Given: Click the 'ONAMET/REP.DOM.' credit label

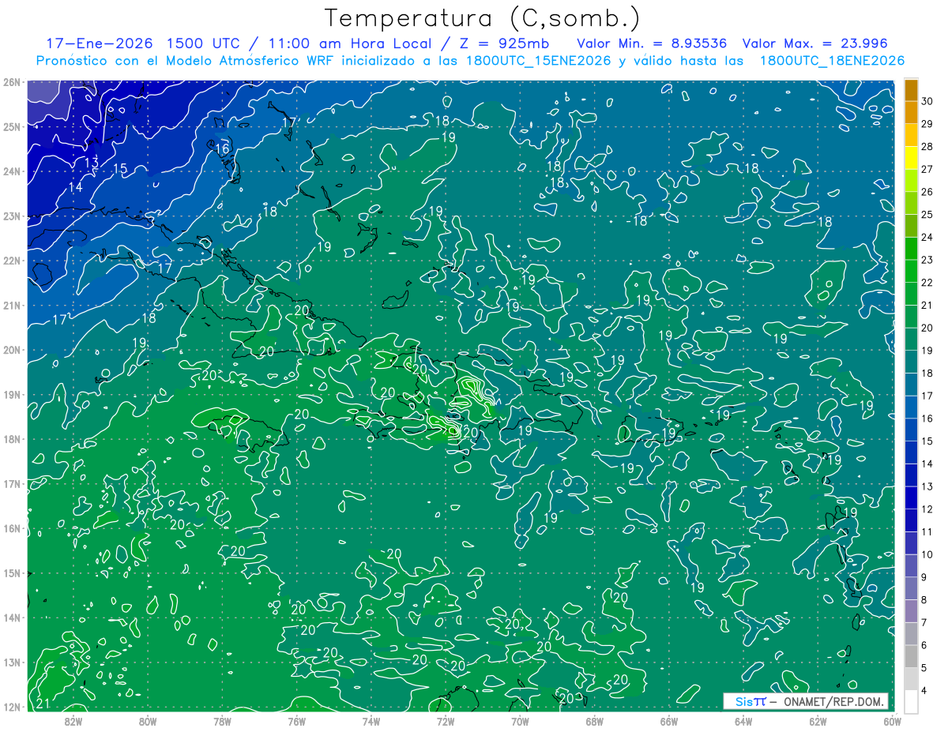Looking at the screenshot, I should click(834, 701).
